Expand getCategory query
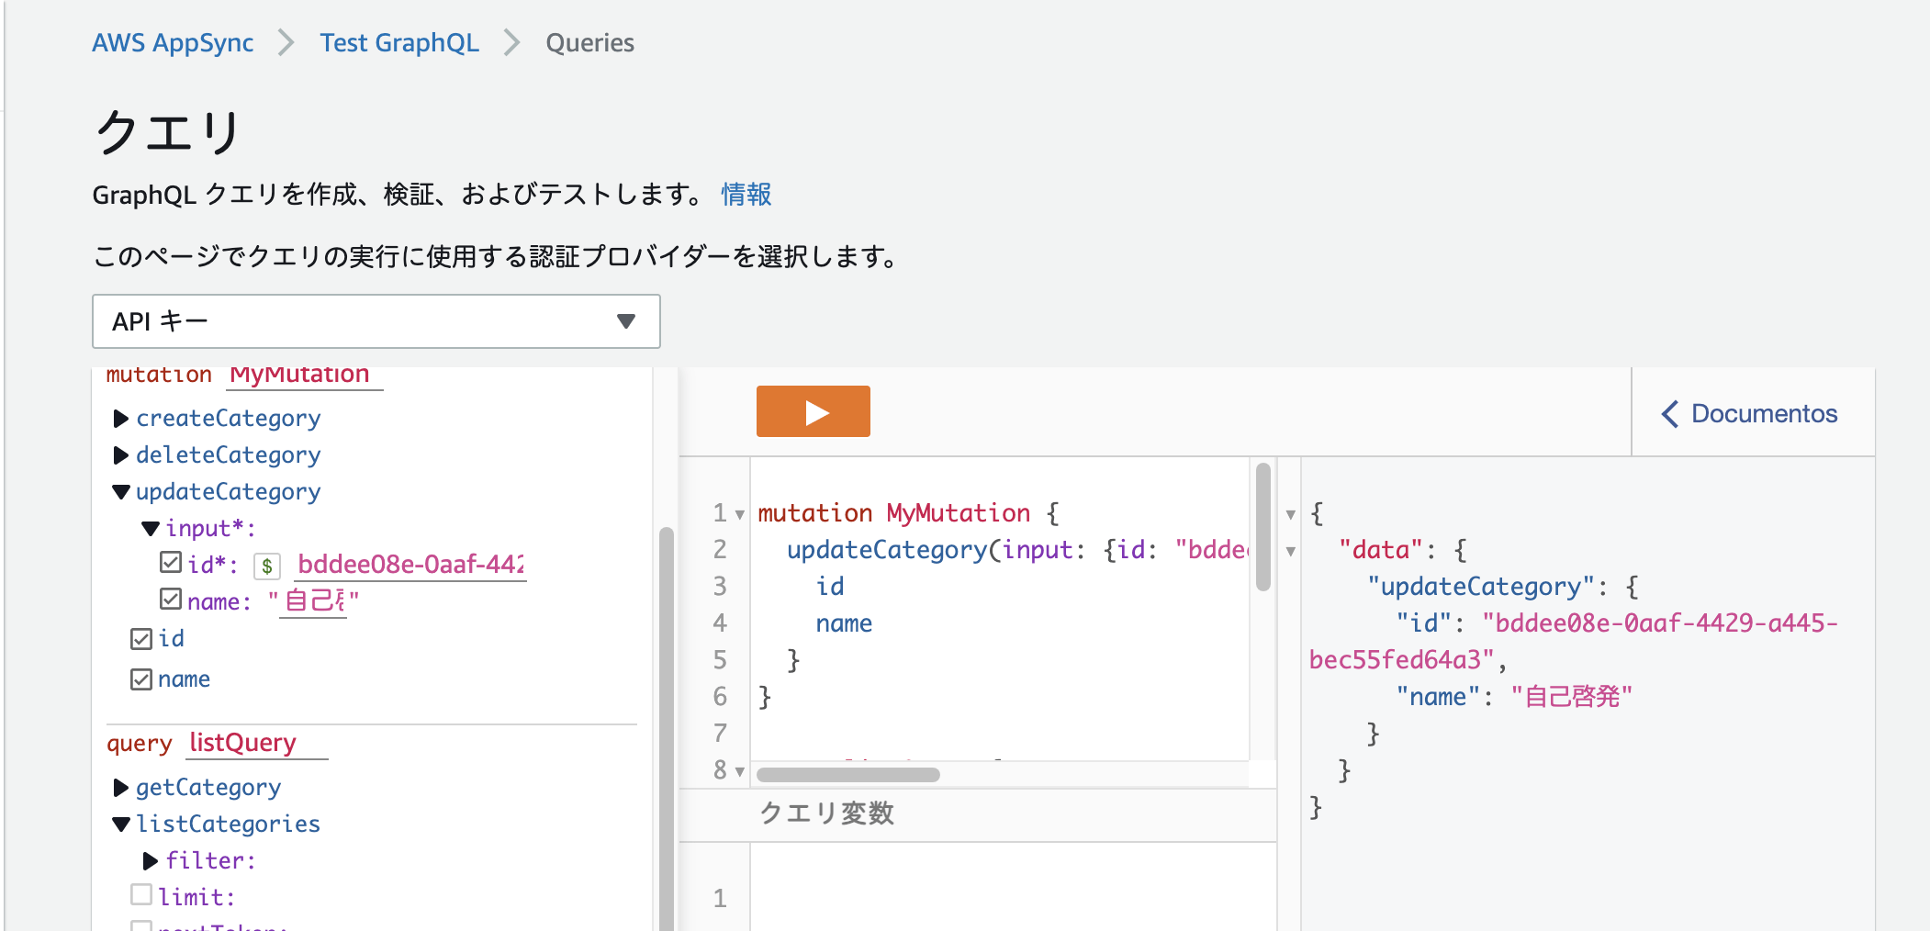 coord(120,788)
